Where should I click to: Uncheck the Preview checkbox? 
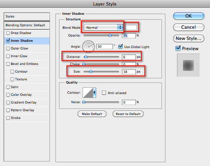point(178,48)
